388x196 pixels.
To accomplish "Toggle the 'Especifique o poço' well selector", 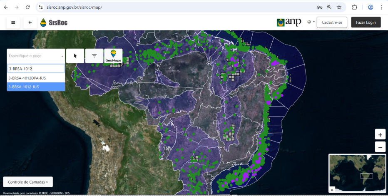I will tap(36, 56).
